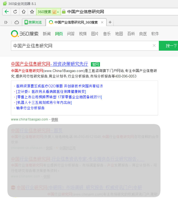Open the 软件 search category

[155, 34]
